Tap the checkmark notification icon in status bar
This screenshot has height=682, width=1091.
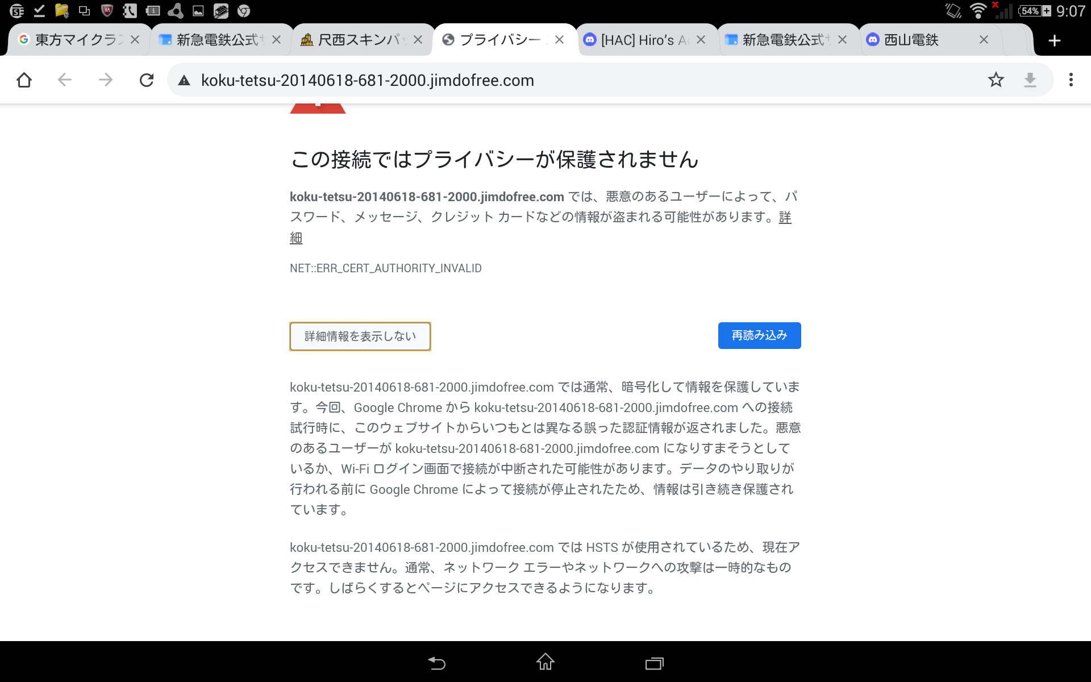click(39, 10)
